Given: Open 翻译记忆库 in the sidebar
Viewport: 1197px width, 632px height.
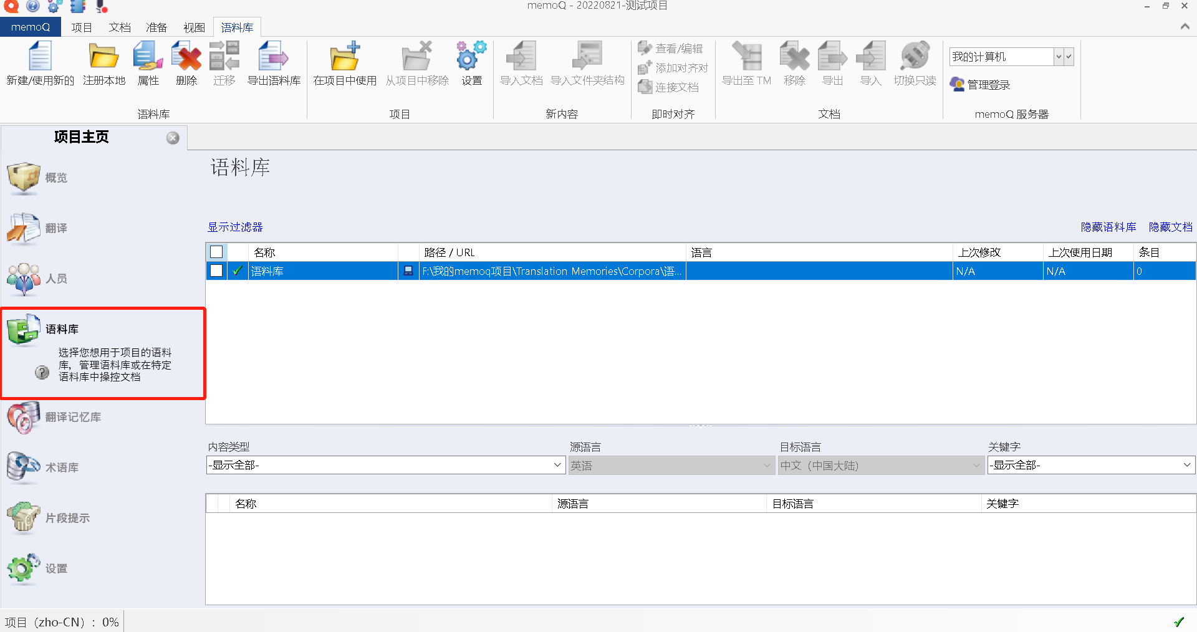Looking at the screenshot, I should coord(54,417).
